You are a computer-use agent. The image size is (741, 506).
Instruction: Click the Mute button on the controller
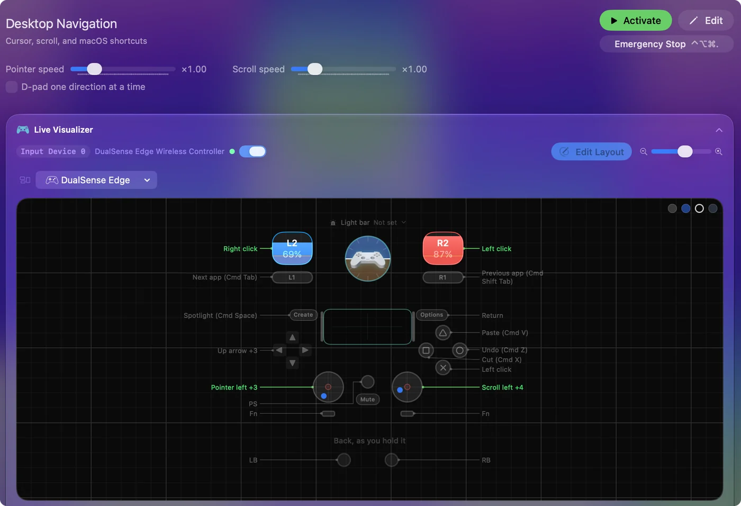[368, 400]
